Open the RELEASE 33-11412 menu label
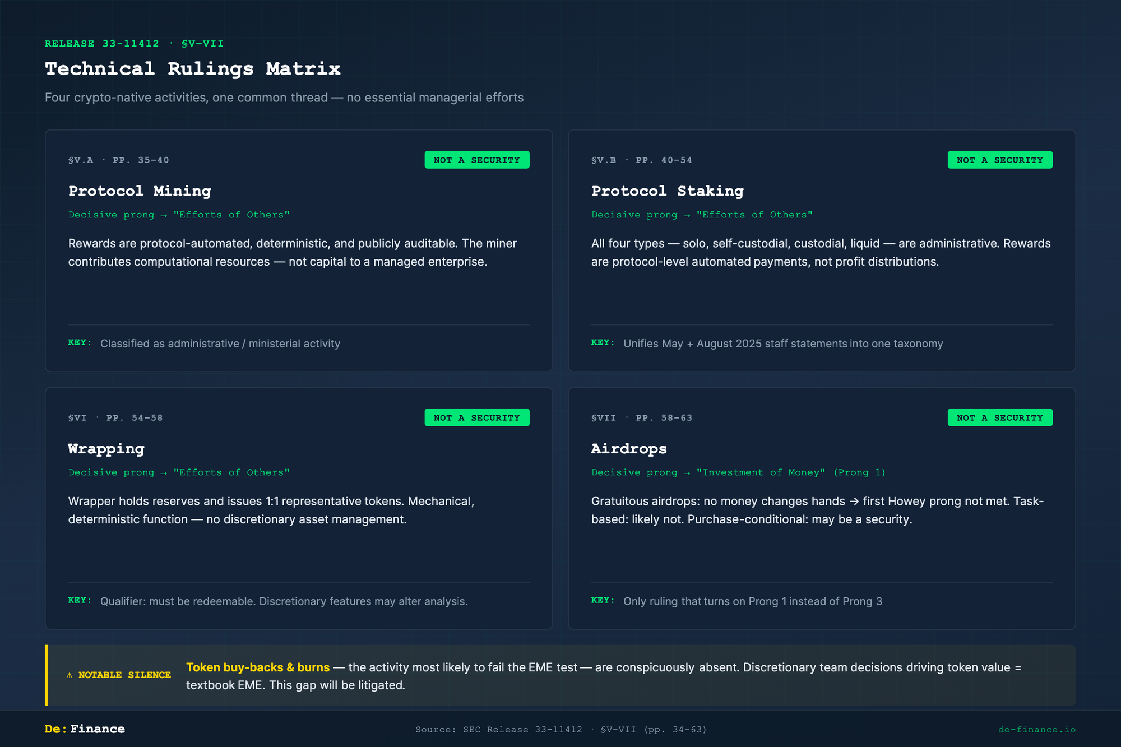The width and height of the screenshot is (1121, 747). click(101, 43)
